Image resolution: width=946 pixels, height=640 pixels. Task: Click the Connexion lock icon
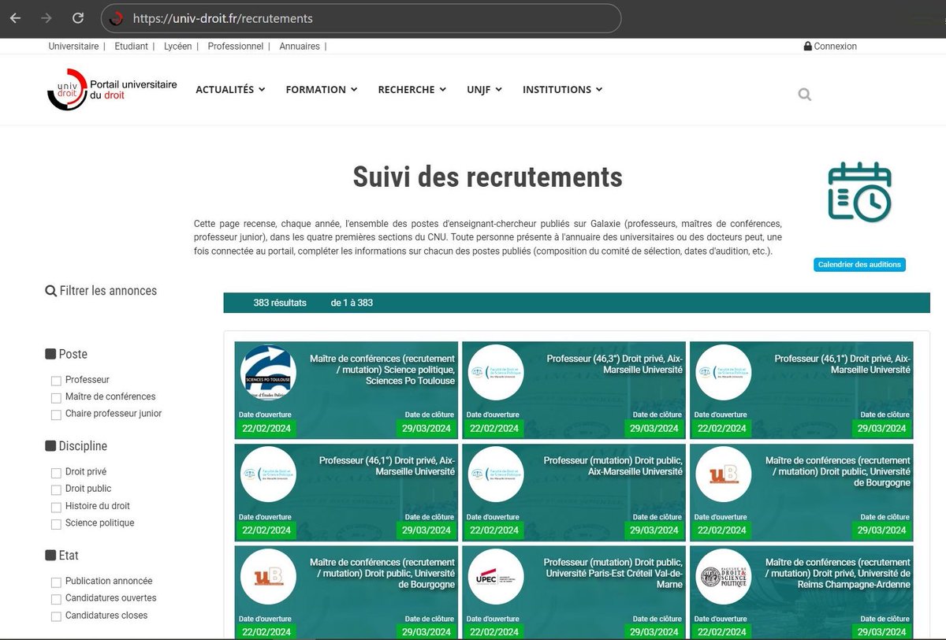pyautogui.click(x=807, y=46)
